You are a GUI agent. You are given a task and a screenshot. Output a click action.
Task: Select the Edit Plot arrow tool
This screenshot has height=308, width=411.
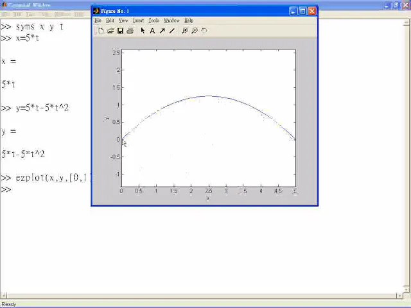(x=143, y=31)
